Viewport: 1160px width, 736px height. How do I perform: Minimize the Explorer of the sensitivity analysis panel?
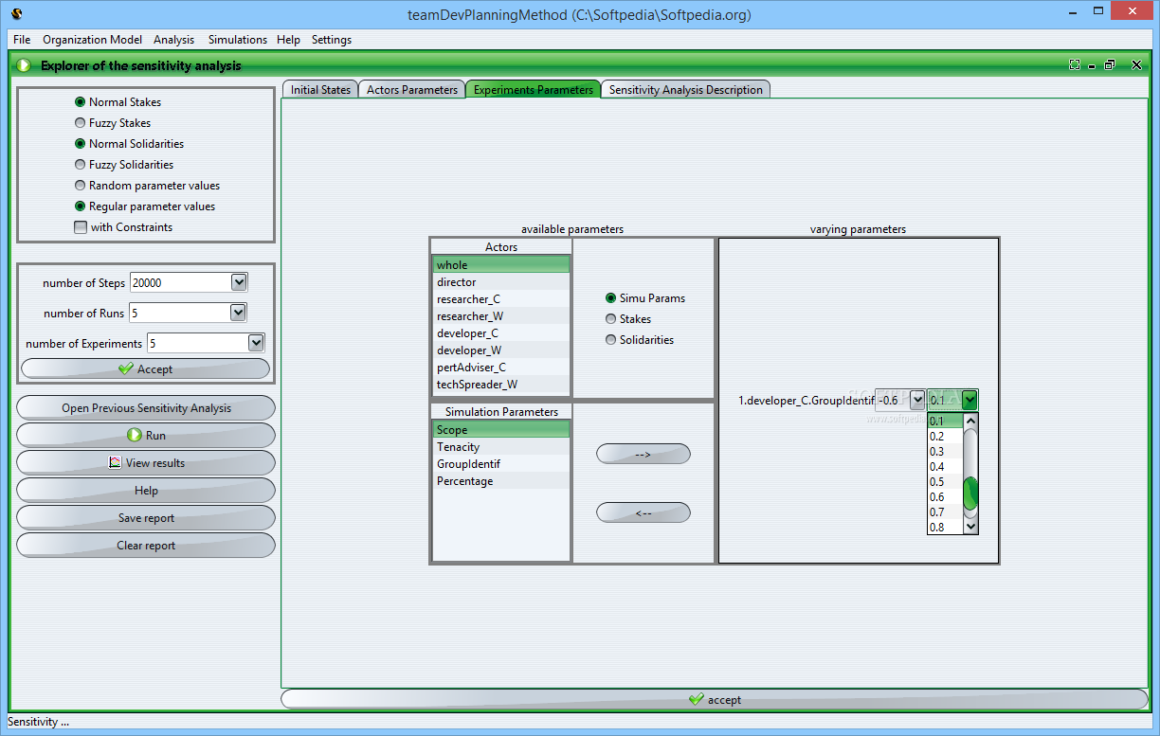1092,66
